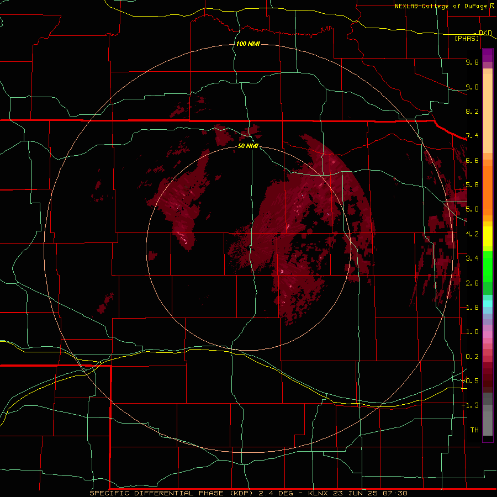Click the dark purple swatch atop the color bar
Screen dimensions: 497x497
(x=488, y=55)
